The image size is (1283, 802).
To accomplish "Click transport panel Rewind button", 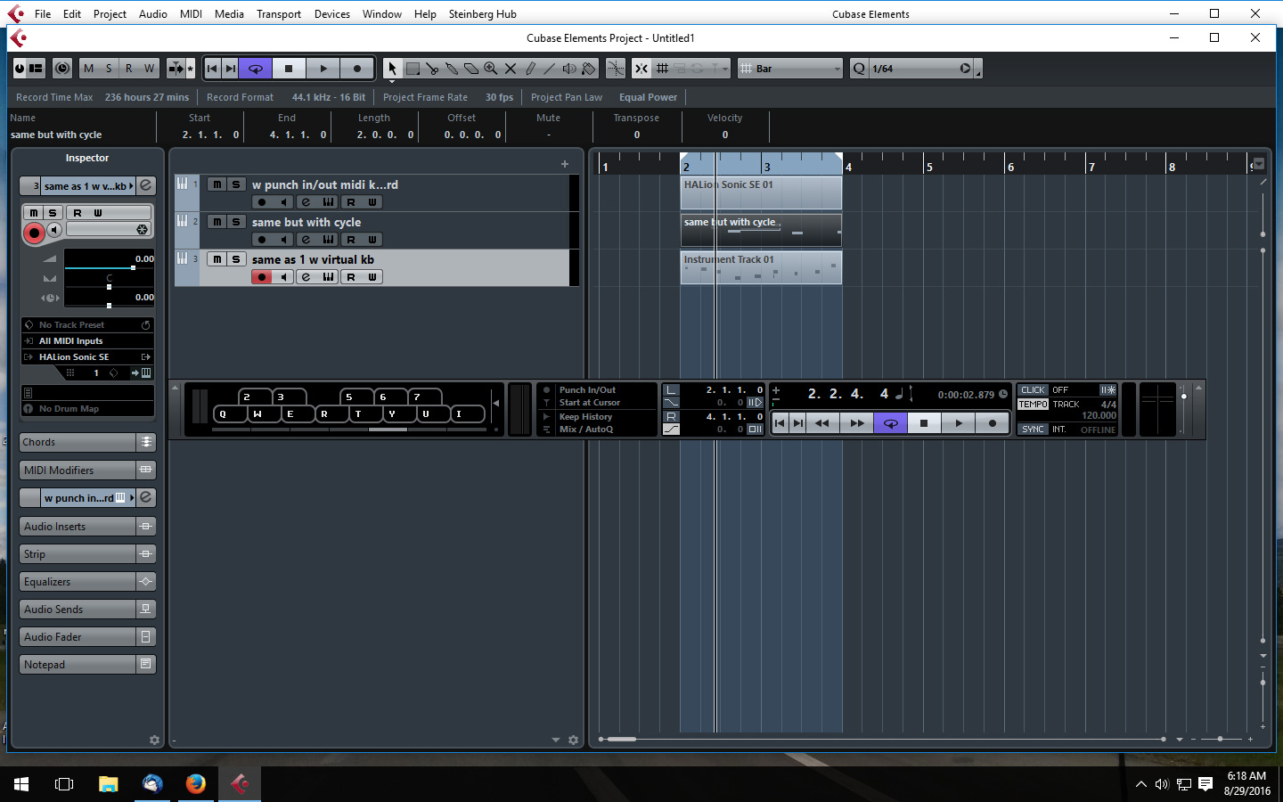I will (822, 423).
